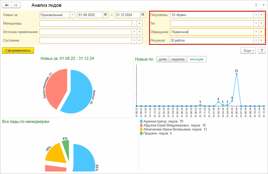
Task: Clear the Источник привлечения field
Action: (x=139, y=32)
